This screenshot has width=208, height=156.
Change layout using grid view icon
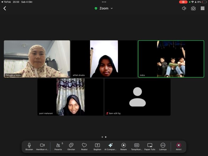(203, 8)
